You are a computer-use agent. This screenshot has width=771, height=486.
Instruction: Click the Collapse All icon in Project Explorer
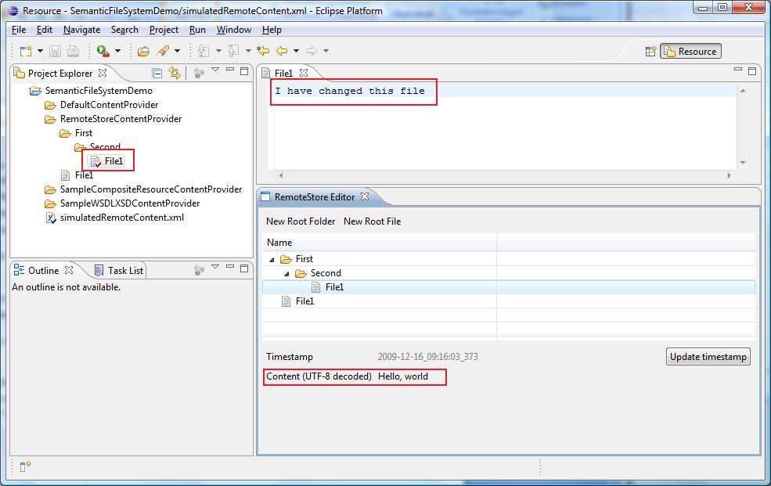[157, 71]
